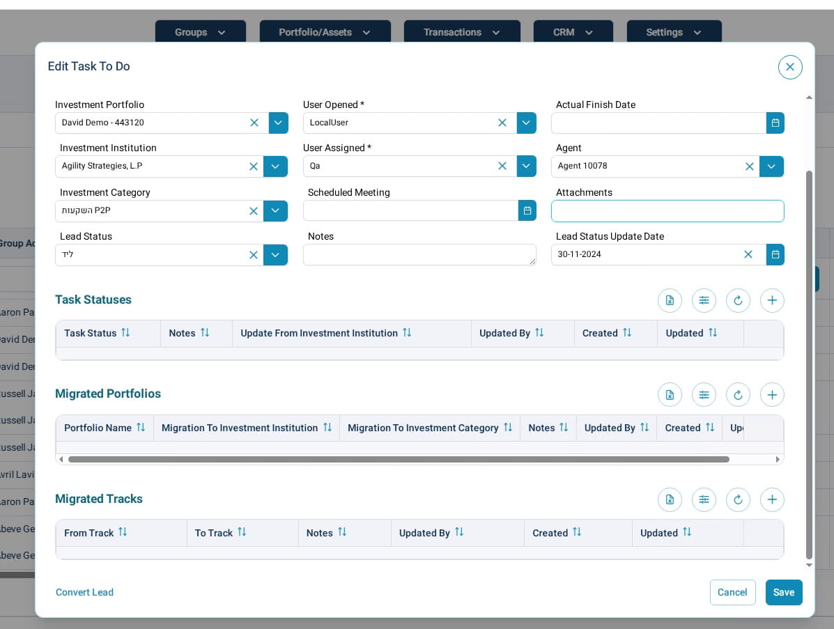Open the User Assigned dropdown list
Viewport: 834px width, 629px height.
pos(526,166)
